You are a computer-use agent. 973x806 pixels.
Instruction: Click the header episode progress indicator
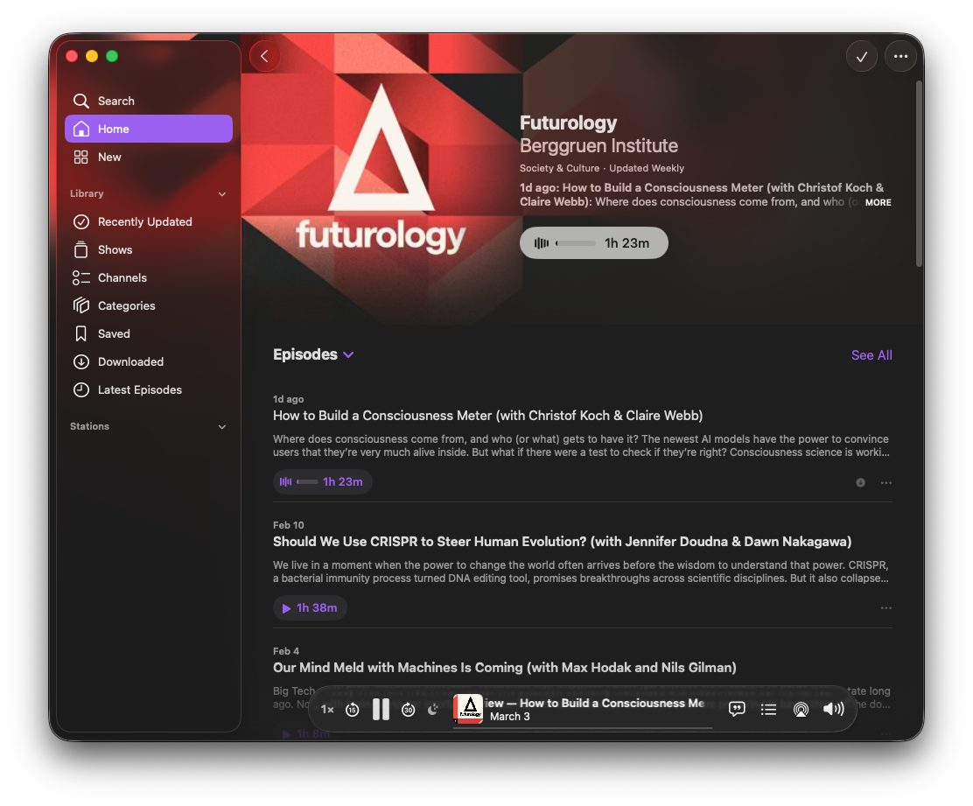click(x=576, y=243)
